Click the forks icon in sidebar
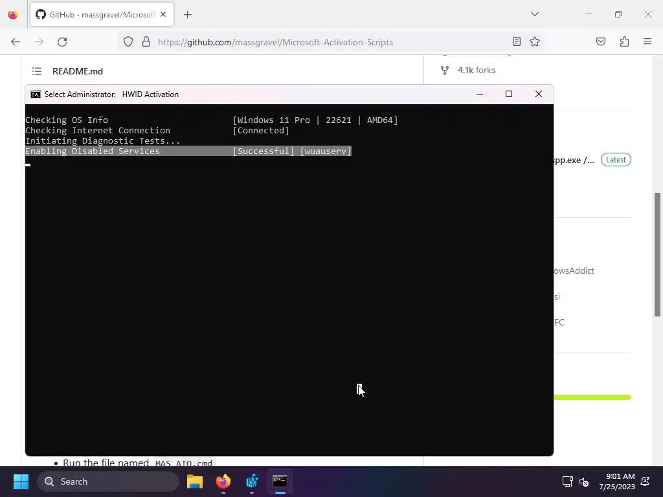 pos(444,70)
